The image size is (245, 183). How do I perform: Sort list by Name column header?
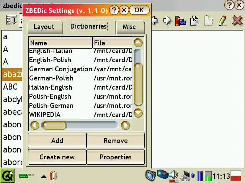(x=60, y=43)
